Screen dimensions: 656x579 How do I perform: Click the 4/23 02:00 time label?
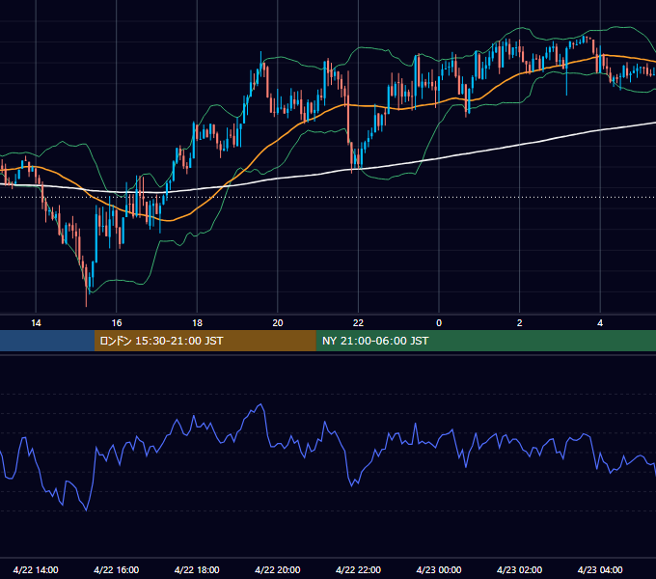coord(519,569)
